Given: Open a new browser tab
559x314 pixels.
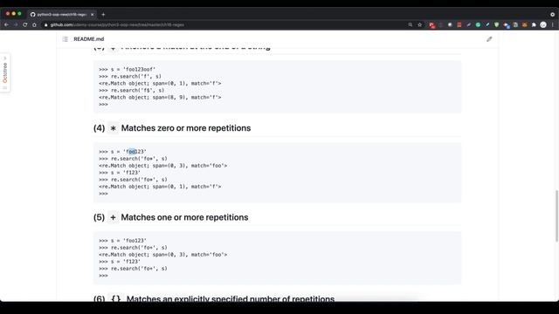Looking at the screenshot, I should 103,15.
